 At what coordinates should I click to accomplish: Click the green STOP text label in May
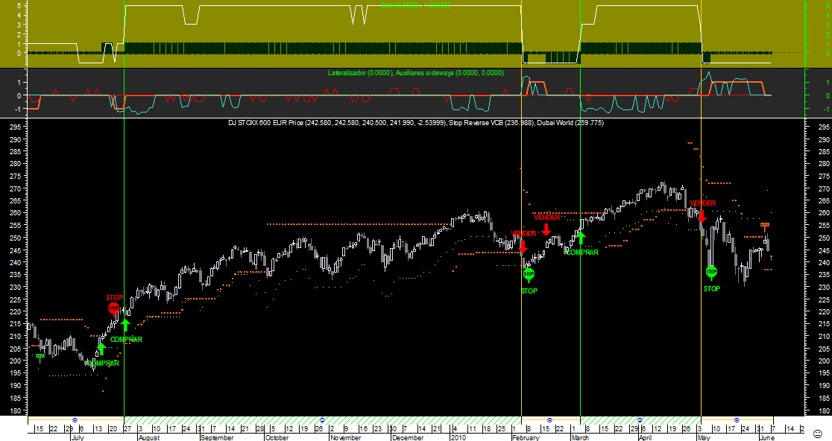(711, 289)
